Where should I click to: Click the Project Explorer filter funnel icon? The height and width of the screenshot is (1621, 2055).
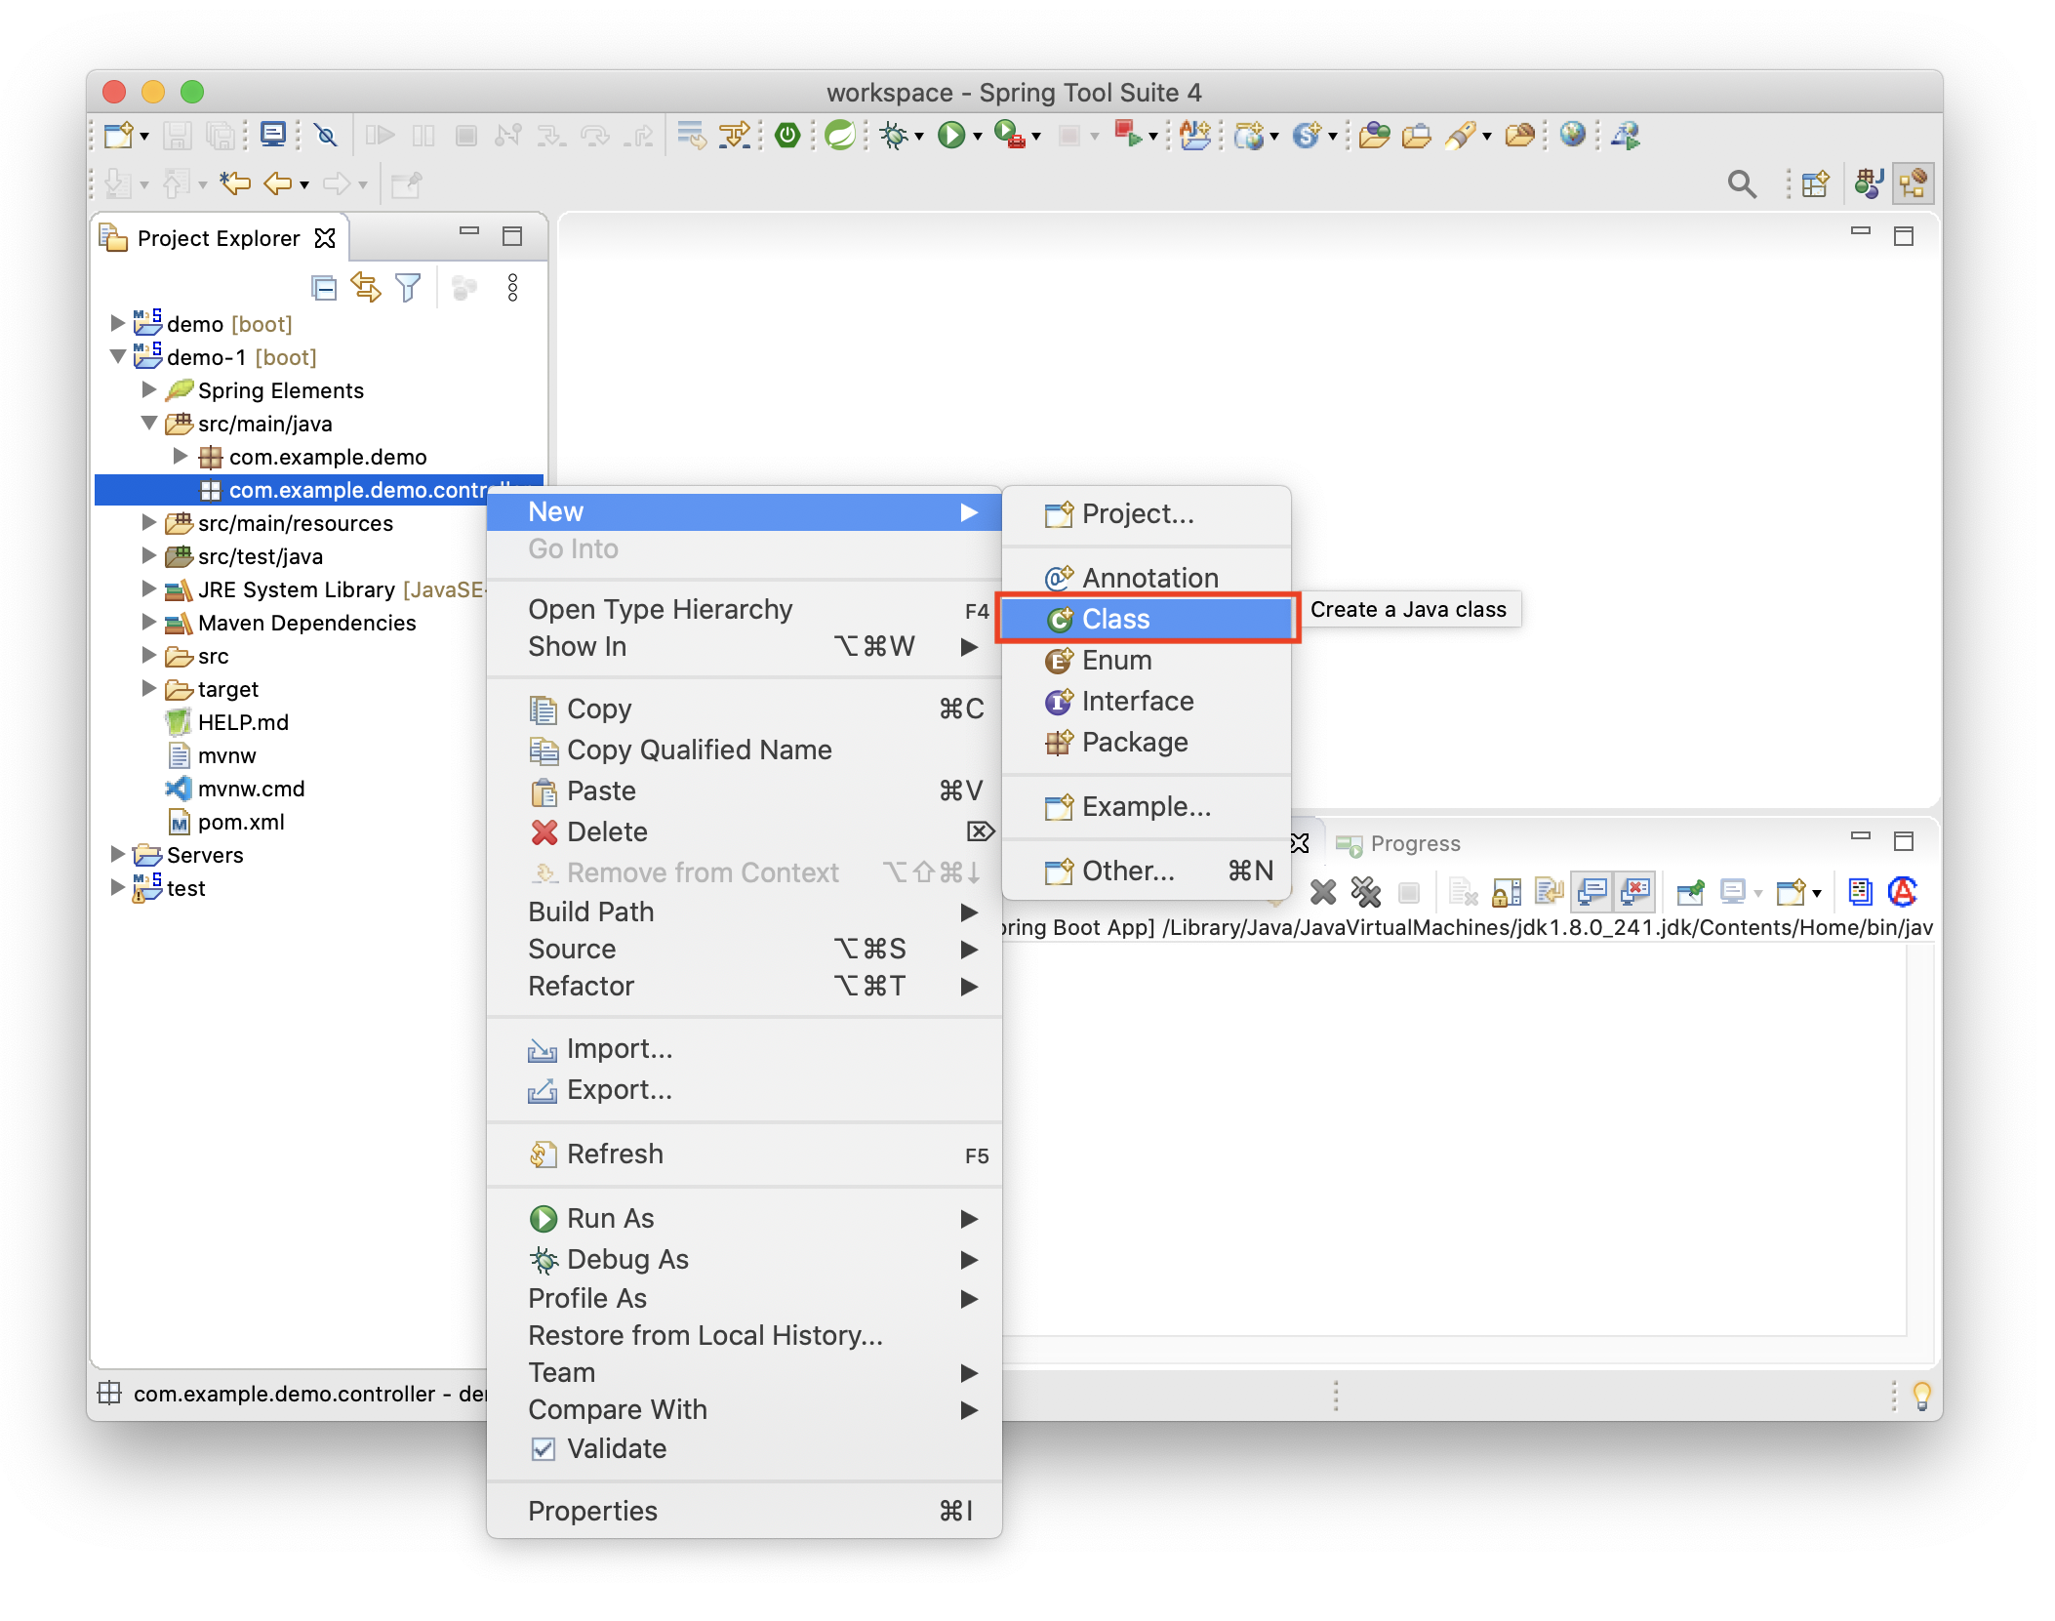click(408, 288)
